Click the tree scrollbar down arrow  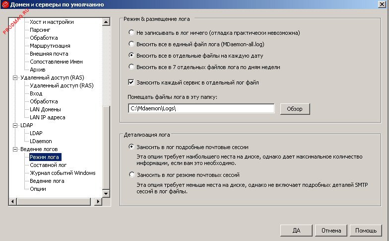tap(106, 201)
